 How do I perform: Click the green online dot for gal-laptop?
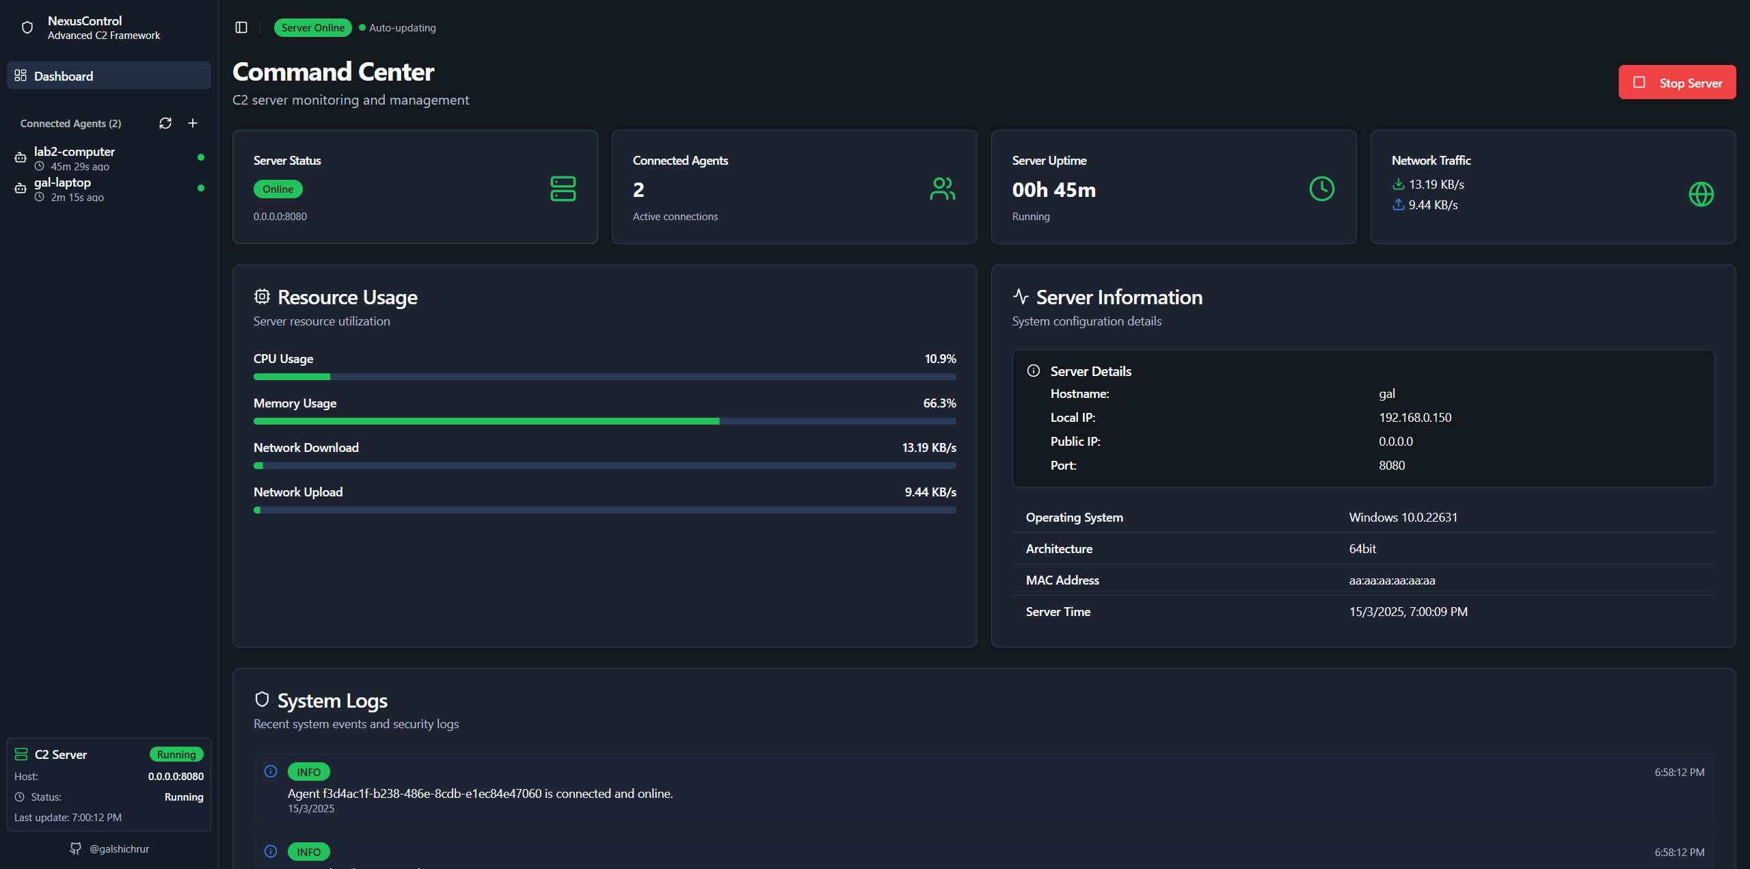(x=200, y=188)
